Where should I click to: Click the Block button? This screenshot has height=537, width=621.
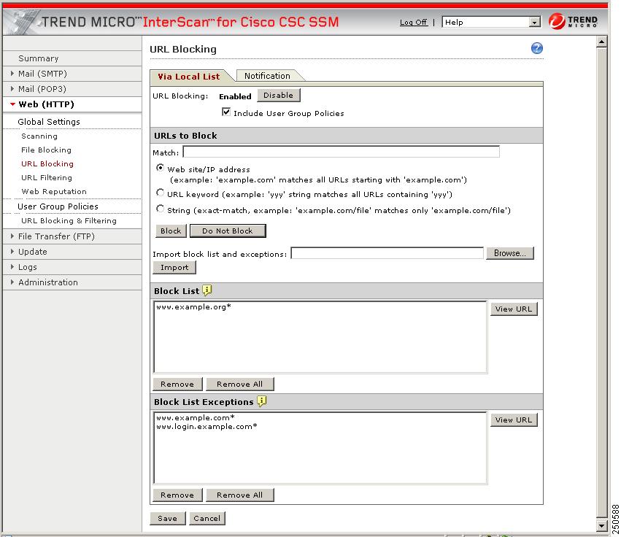click(x=171, y=231)
